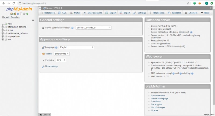
Task: Go to the User accounts tab
Action: tap(93, 13)
